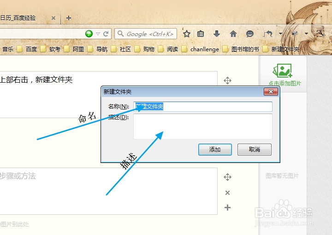
Task: Click move handle beside 步骤或方法 box
Action: click(x=227, y=177)
